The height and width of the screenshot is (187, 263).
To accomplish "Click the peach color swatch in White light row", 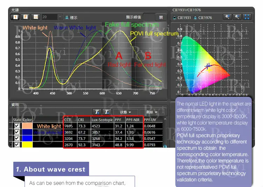I will (x=27, y=126).
